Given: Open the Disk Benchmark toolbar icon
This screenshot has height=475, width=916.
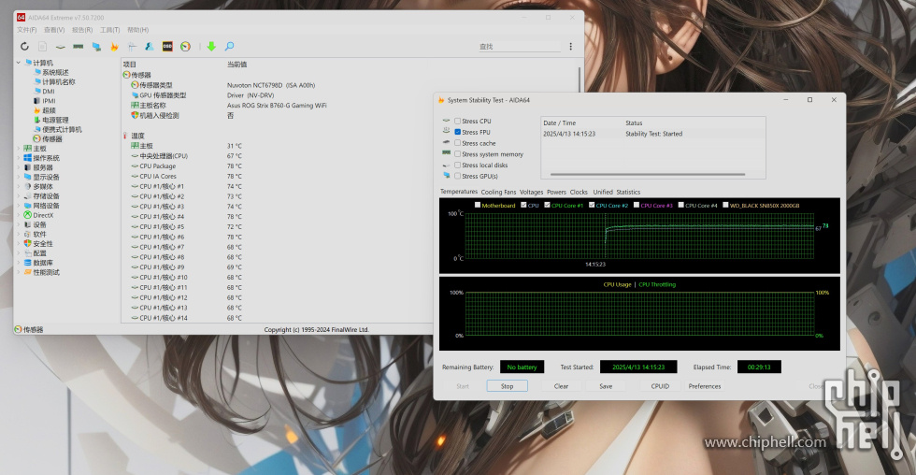Looking at the screenshot, I should click(x=60, y=46).
